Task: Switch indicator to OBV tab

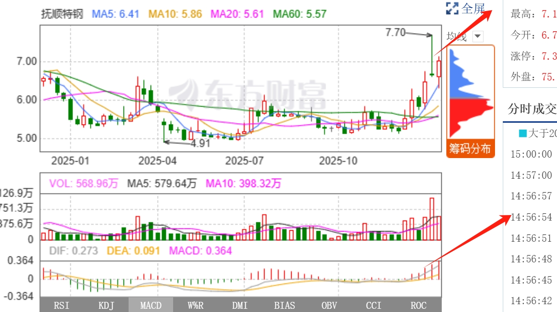Action: tap(329, 305)
